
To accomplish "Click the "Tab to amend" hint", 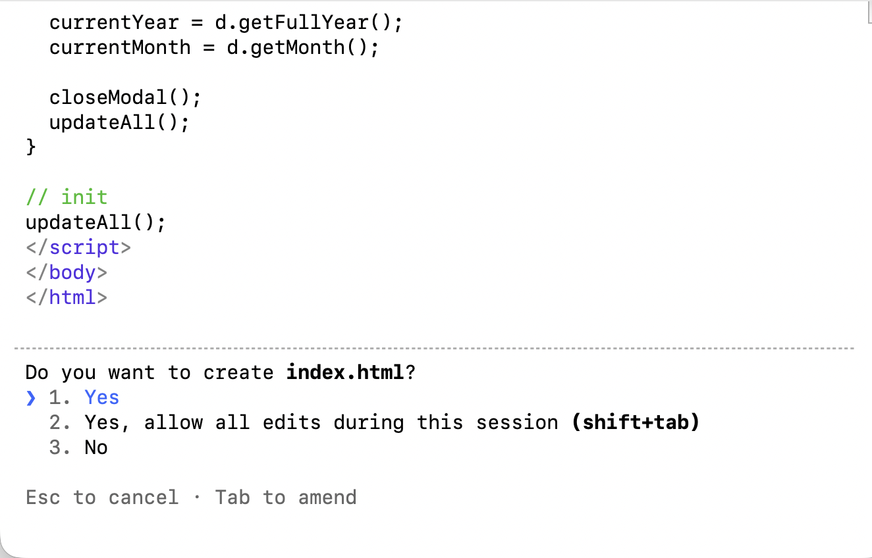I will [x=286, y=497].
